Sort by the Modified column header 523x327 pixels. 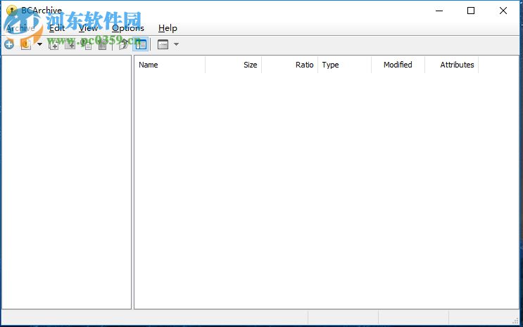click(x=398, y=65)
